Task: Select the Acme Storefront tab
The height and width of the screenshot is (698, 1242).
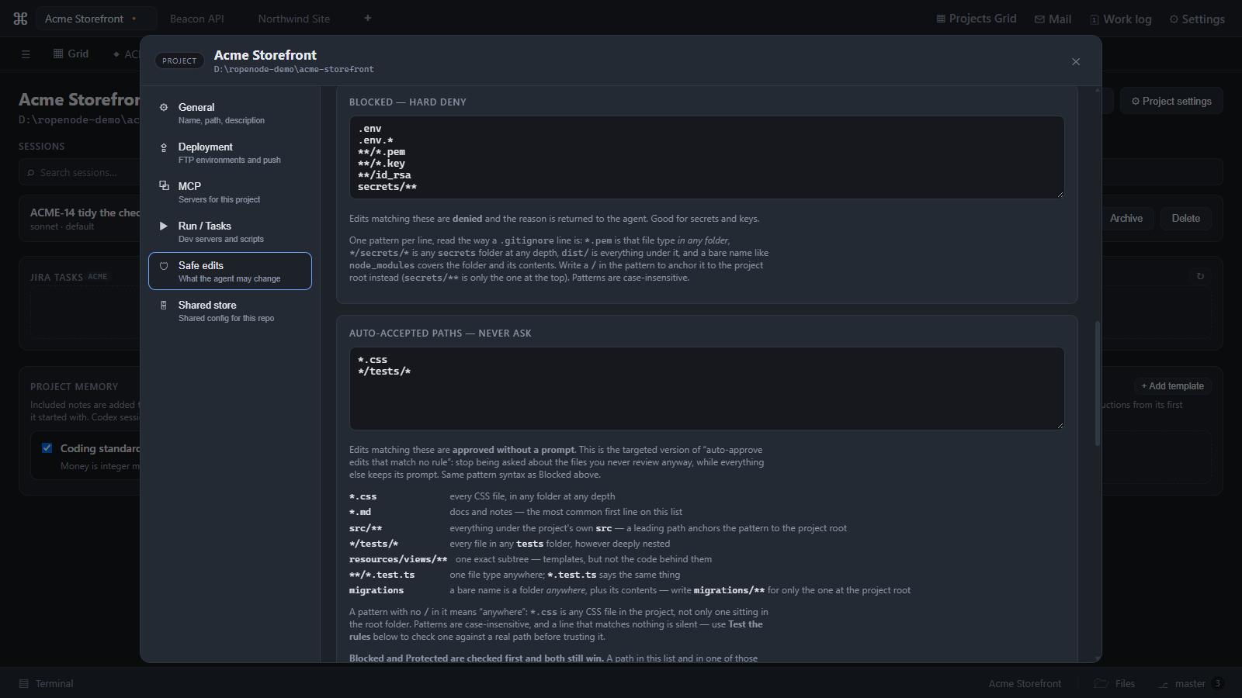Action: coord(95,19)
